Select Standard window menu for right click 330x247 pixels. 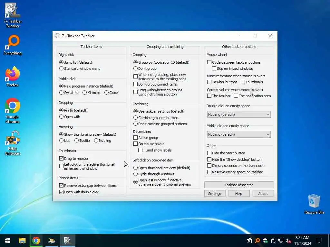(80, 69)
